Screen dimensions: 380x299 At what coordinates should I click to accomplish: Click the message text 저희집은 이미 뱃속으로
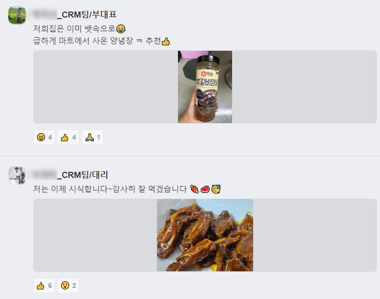coord(74,29)
